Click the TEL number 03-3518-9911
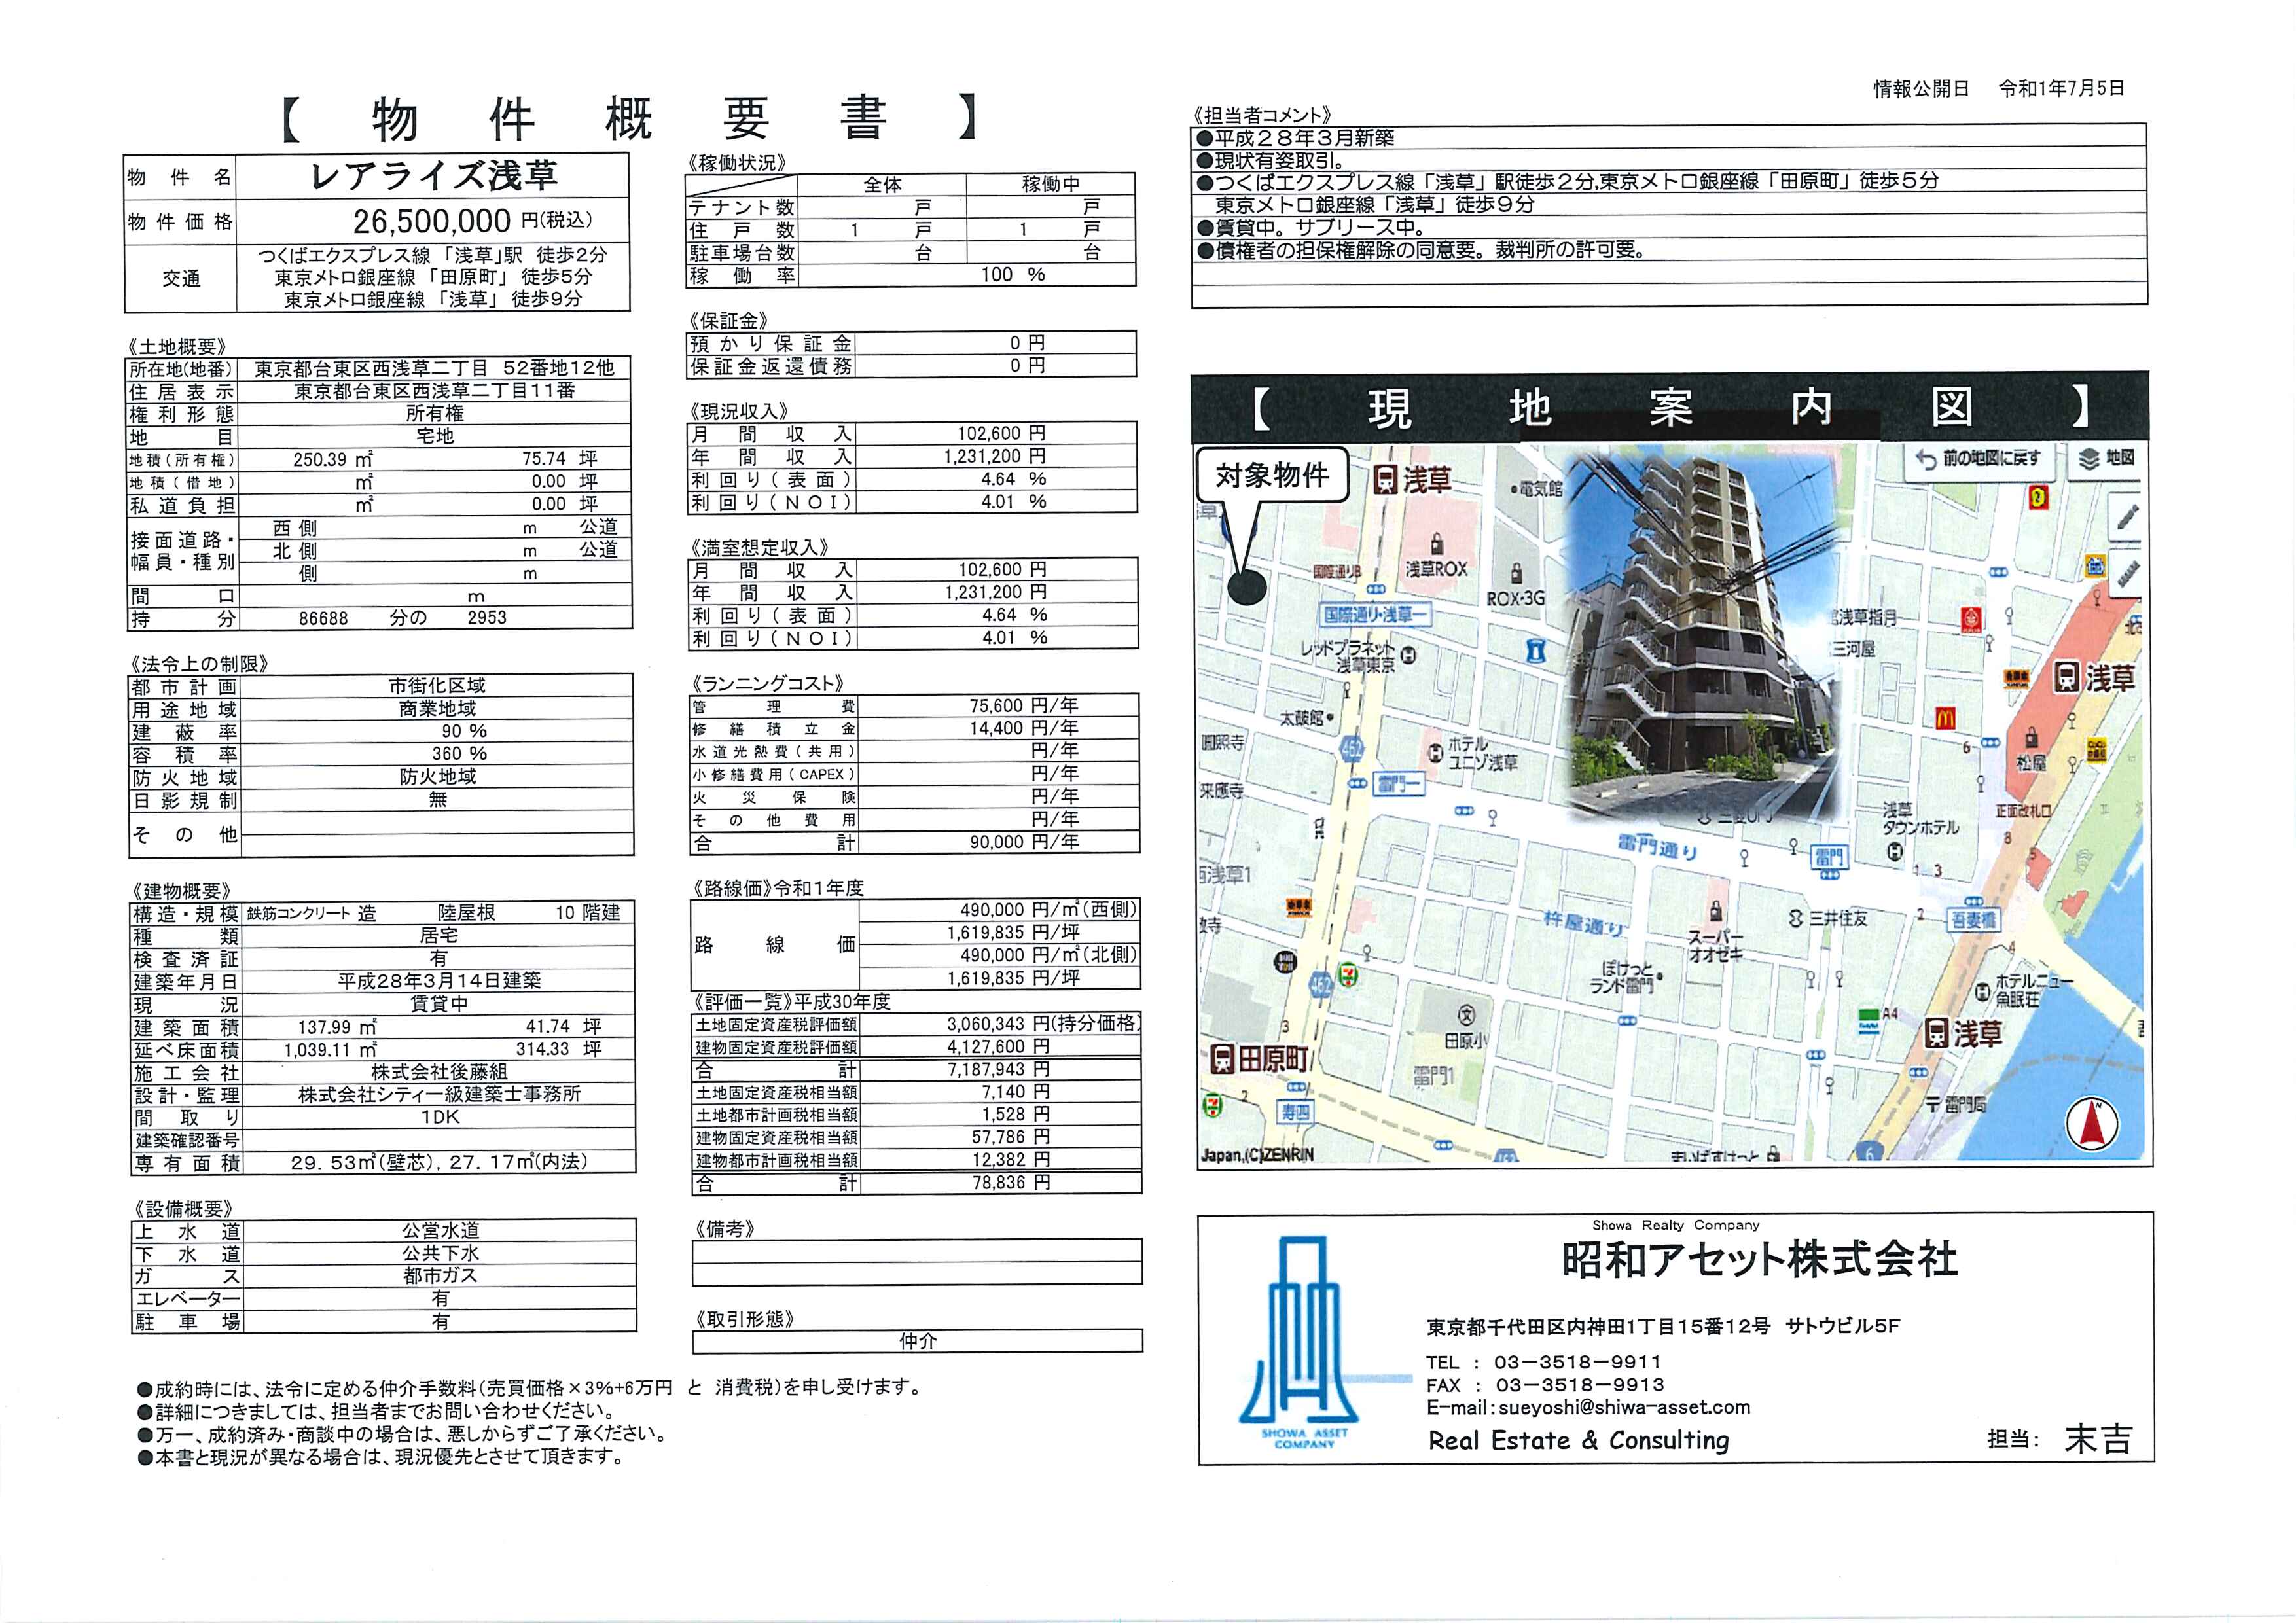This screenshot has height=1623, width=2296. click(1577, 1362)
